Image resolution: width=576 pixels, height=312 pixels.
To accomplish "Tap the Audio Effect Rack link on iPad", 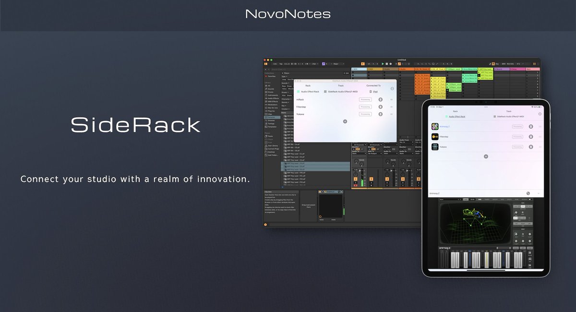I will [457, 117].
